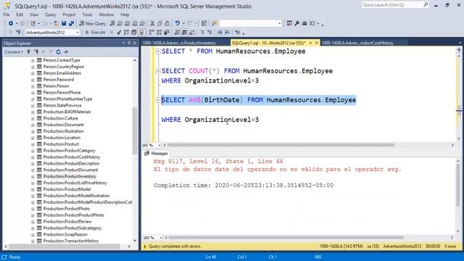
Task: Click the Save All icon
Action: pyautogui.click(x=71, y=23)
